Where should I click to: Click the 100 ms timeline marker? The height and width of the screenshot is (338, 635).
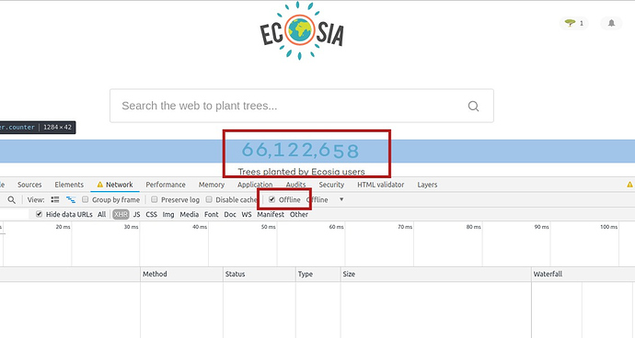[608, 227]
